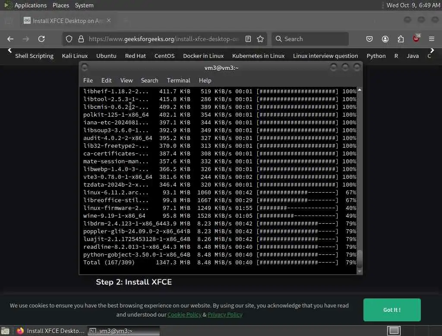Click the terminal scrollbar up arrow
Viewport: 442px width, 336px height.
click(x=360, y=90)
